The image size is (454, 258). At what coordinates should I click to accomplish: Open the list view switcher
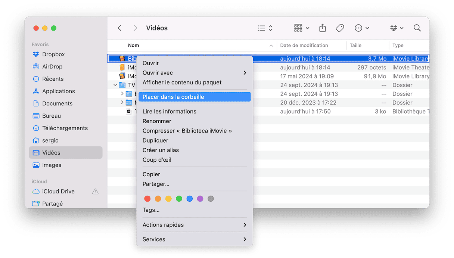pyautogui.click(x=265, y=28)
